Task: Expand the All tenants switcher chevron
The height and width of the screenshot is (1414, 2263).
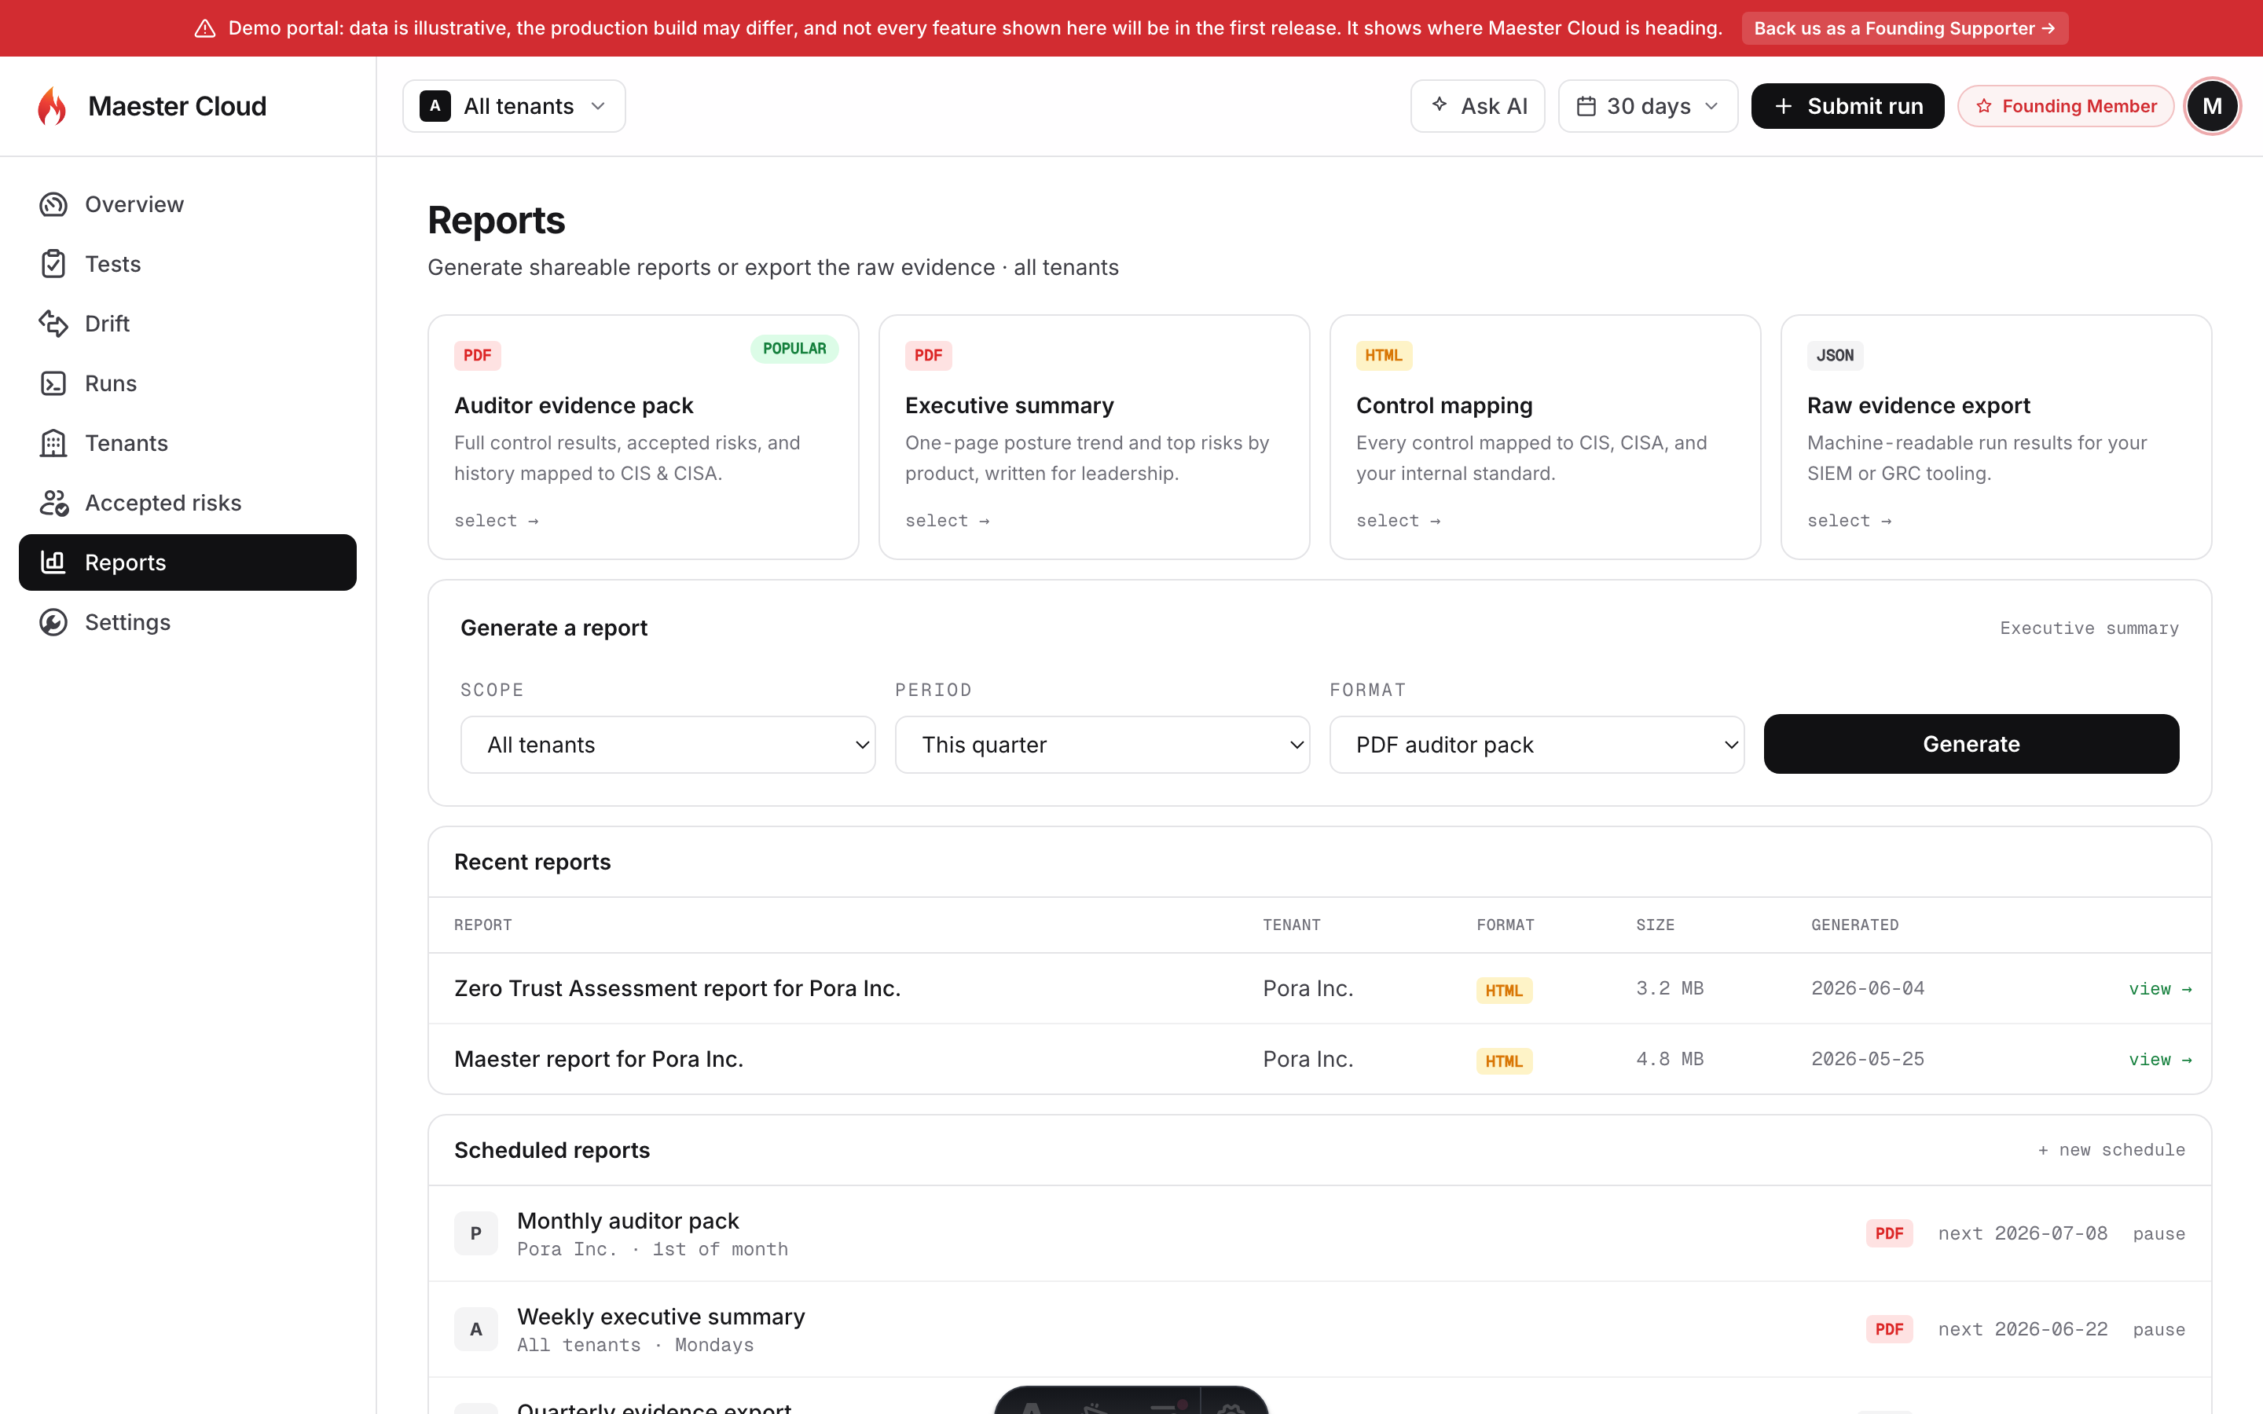Action: point(599,106)
